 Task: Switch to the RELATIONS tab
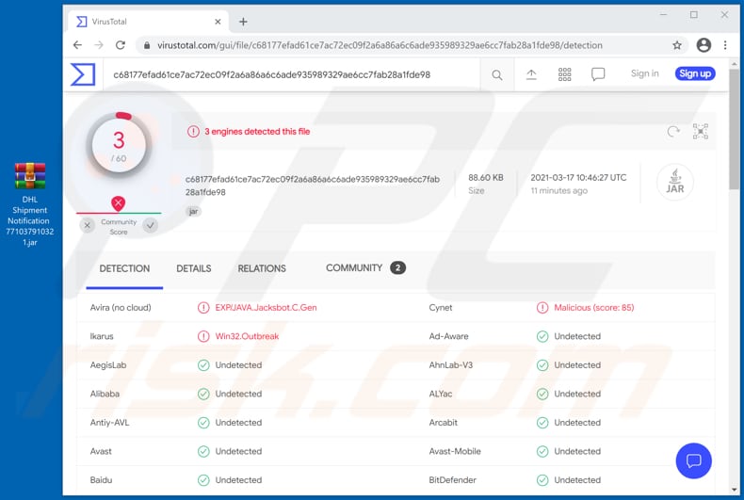[262, 268]
